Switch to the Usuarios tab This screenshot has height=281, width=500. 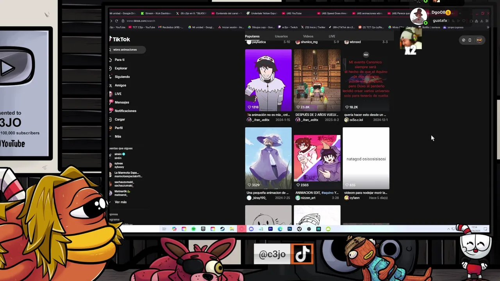pos(281,36)
